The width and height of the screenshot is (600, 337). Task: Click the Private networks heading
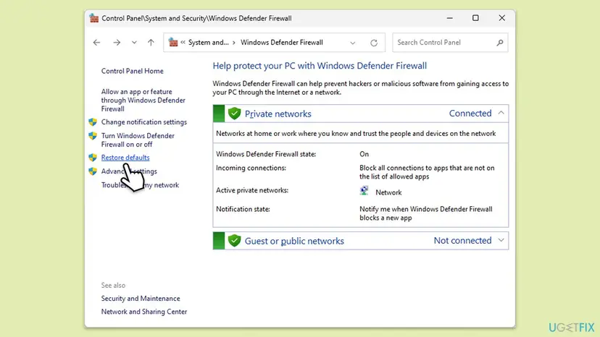[x=278, y=114]
